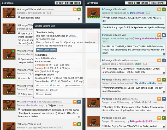The height and width of the screenshot is (130, 167).
Task: Report the 29 keys qq sell listing
Action: pos(75,9)
